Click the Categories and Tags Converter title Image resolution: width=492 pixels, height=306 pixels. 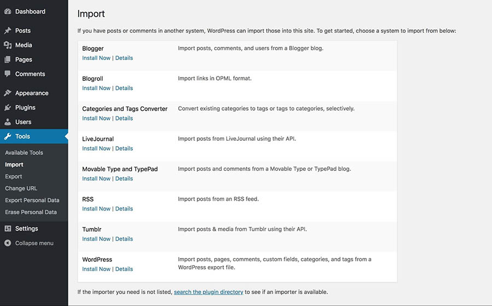click(x=125, y=109)
